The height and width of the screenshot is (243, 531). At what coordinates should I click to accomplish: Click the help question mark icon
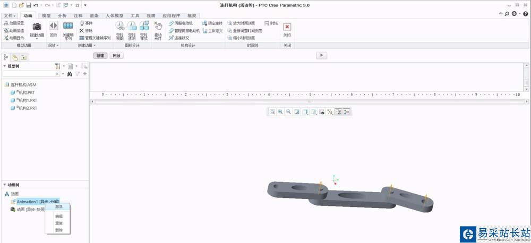(x=525, y=14)
